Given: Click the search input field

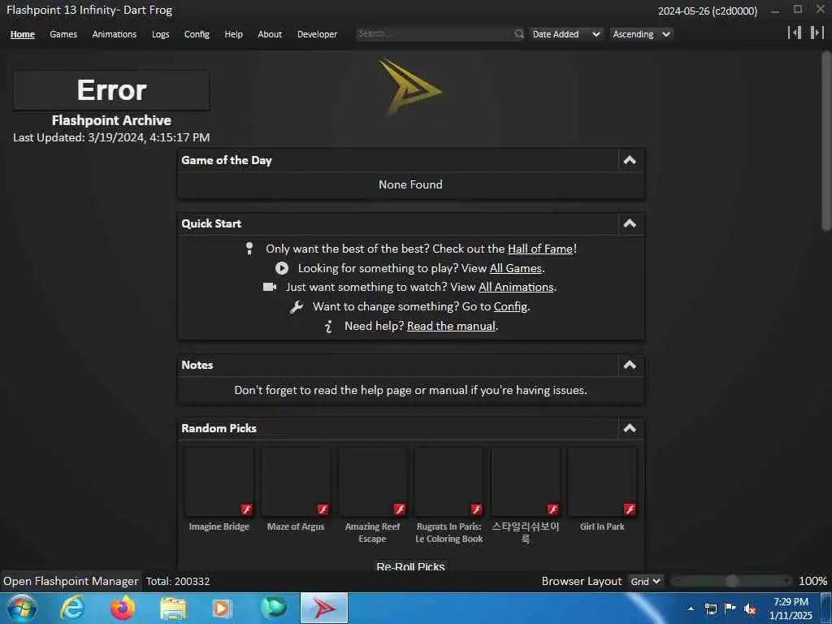Looking at the screenshot, I should click(x=435, y=34).
